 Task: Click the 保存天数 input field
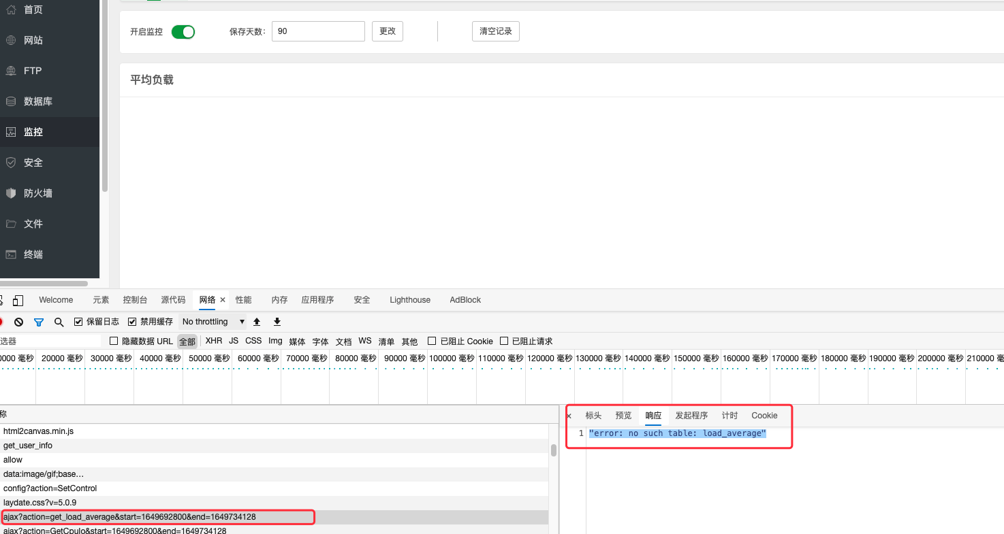318,32
